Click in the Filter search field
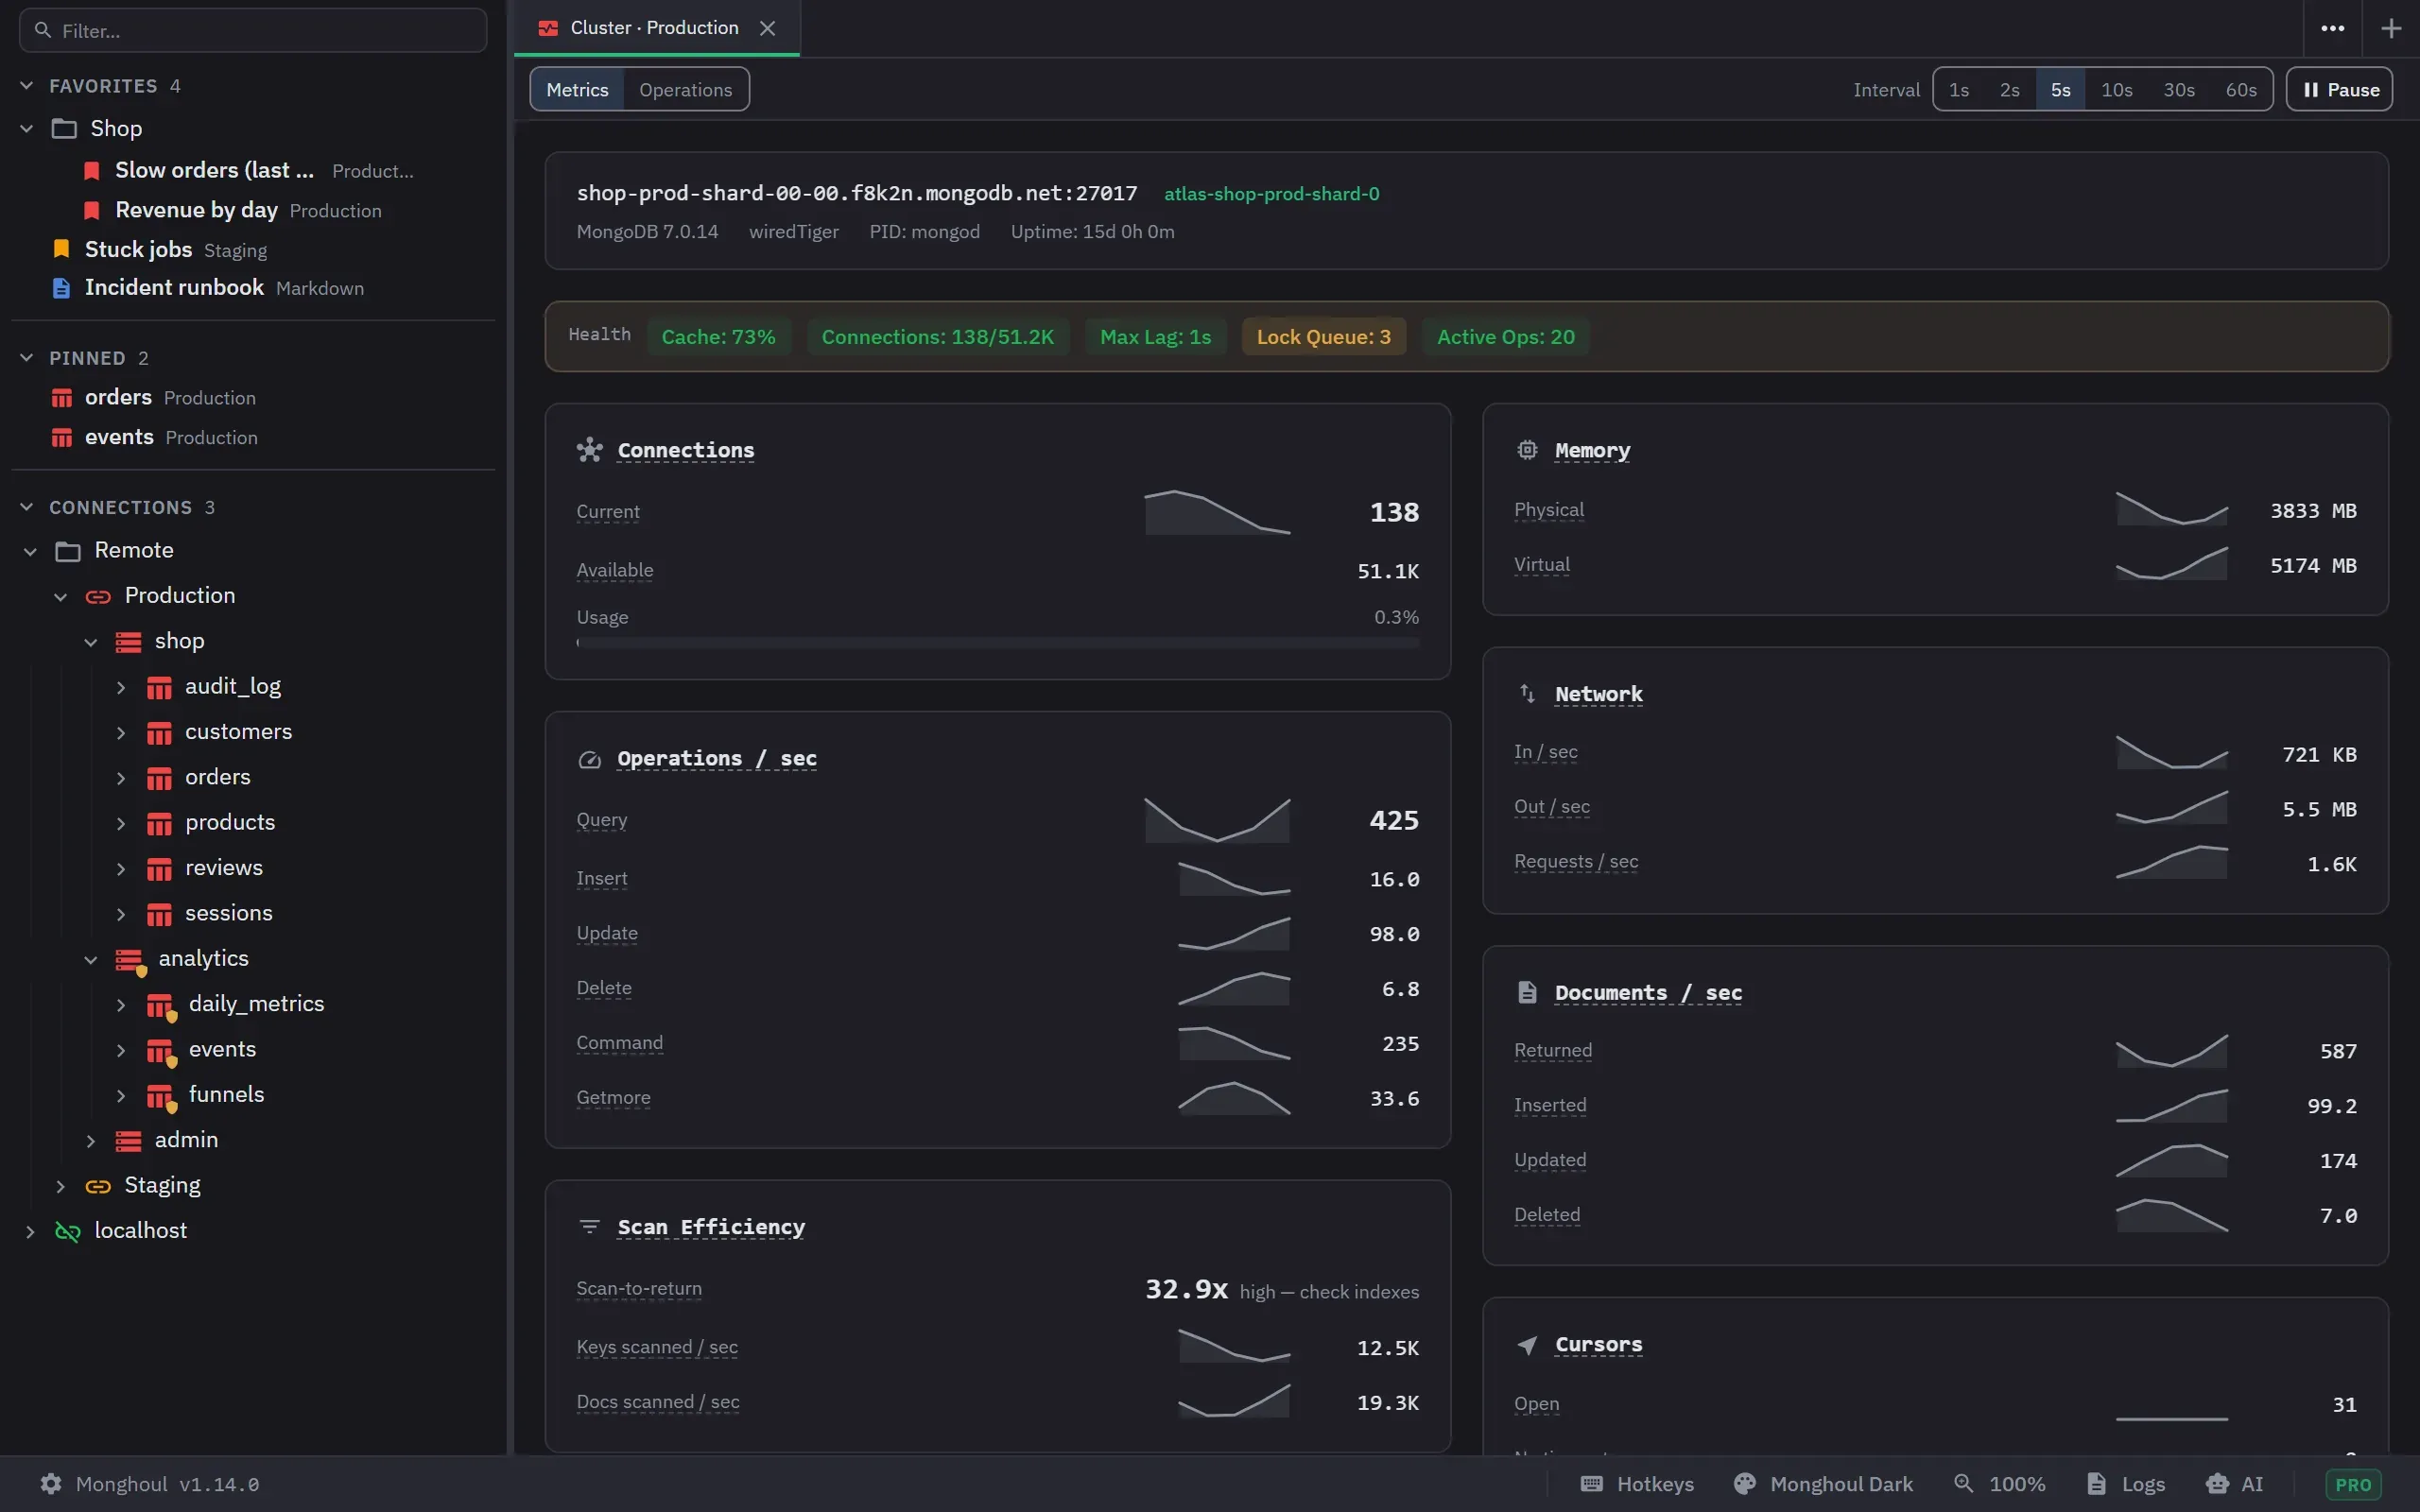 point(253,31)
